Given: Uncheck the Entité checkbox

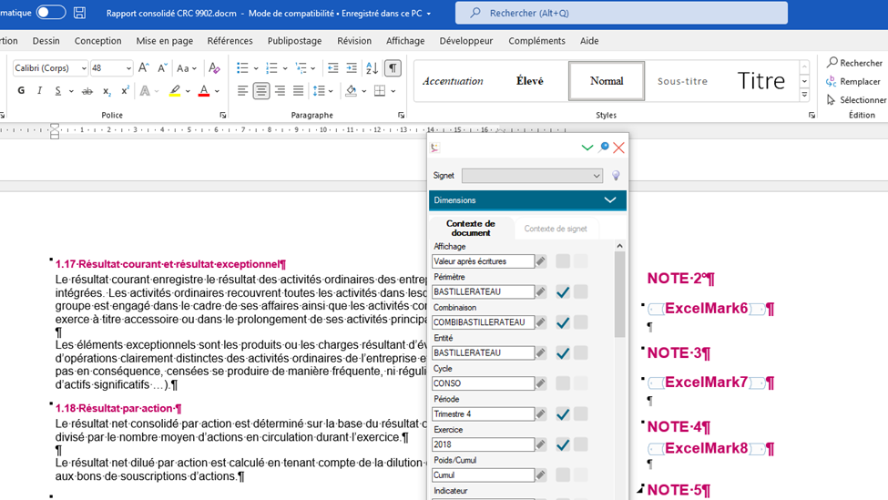Looking at the screenshot, I should (x=562, y=352).
